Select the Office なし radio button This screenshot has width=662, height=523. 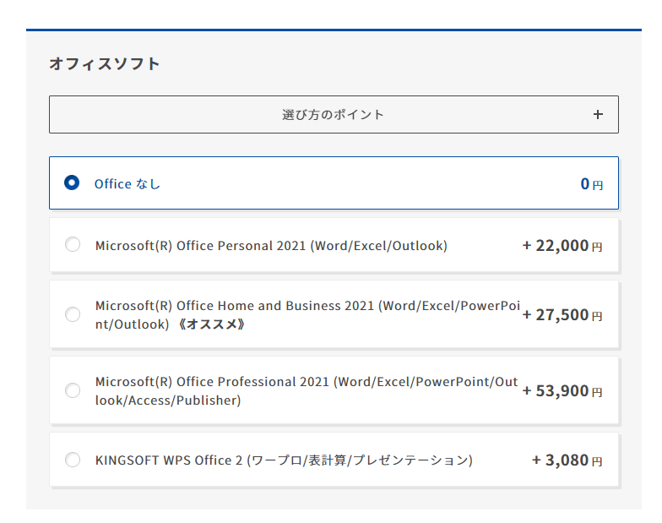[x=72, y=183]
